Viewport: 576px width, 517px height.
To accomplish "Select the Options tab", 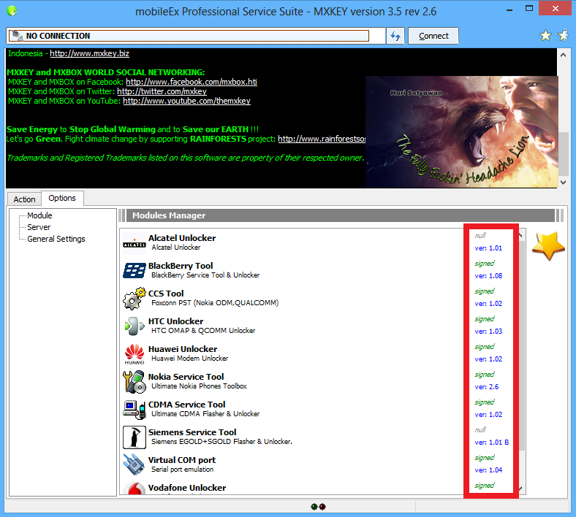I will click(x=62, y=198).
